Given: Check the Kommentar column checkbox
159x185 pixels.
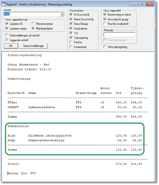Looking at the screenshot, I should 71,47.
